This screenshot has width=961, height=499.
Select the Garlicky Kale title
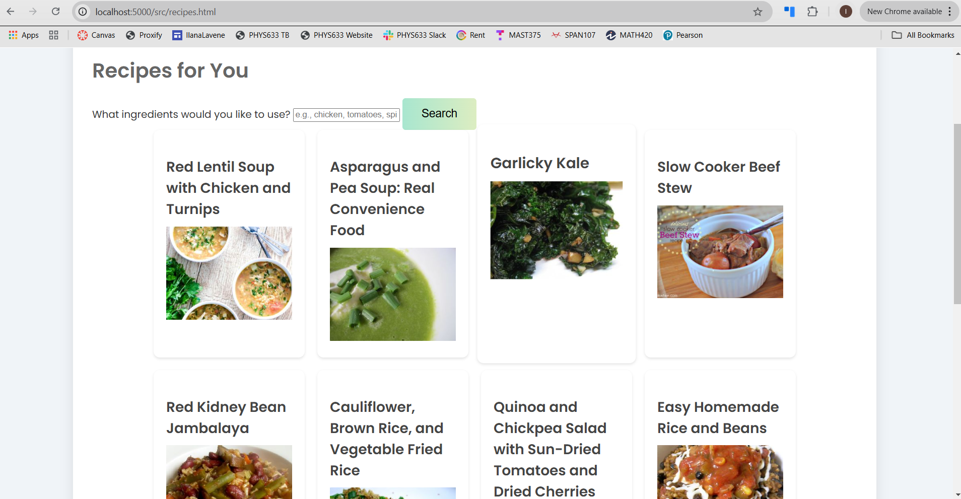coord(540,163)
